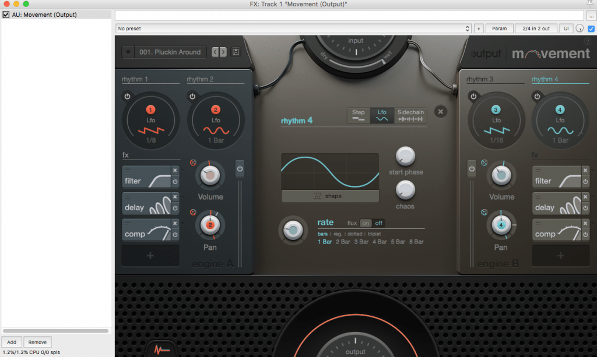Set rate to 2 Bar

pos(343,242)
